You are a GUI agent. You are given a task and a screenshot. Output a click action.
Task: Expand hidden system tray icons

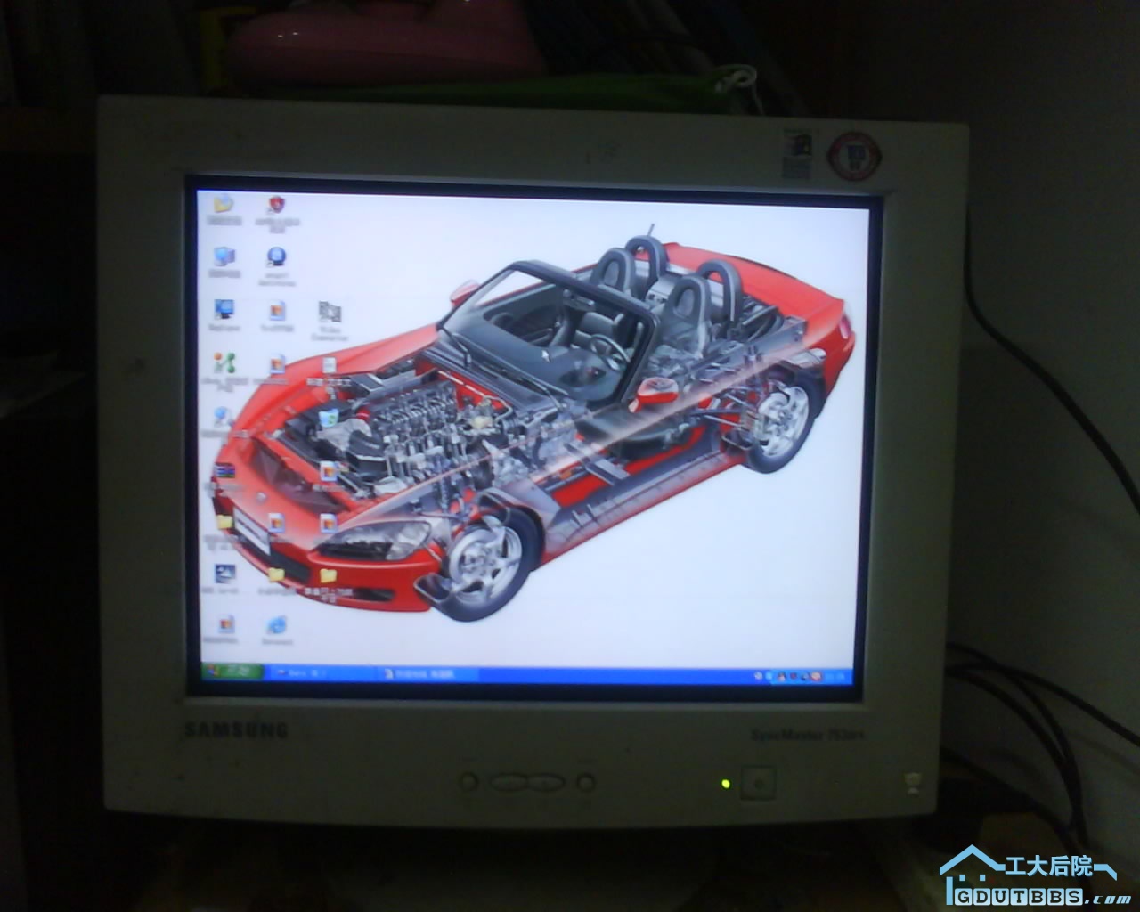(758, 678)
